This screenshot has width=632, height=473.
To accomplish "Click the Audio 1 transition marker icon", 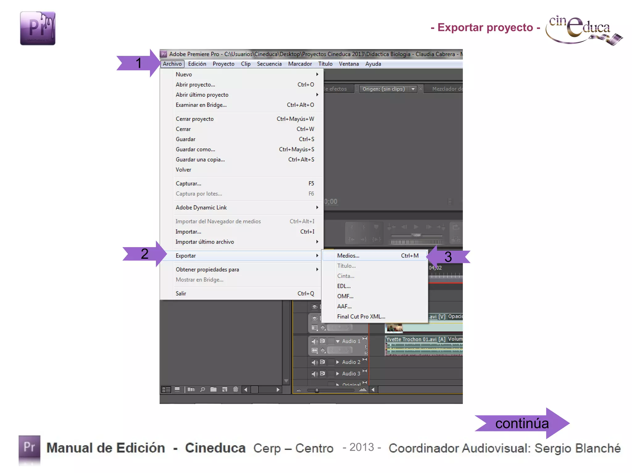I will pyautogui.click(x=365, y=338).
